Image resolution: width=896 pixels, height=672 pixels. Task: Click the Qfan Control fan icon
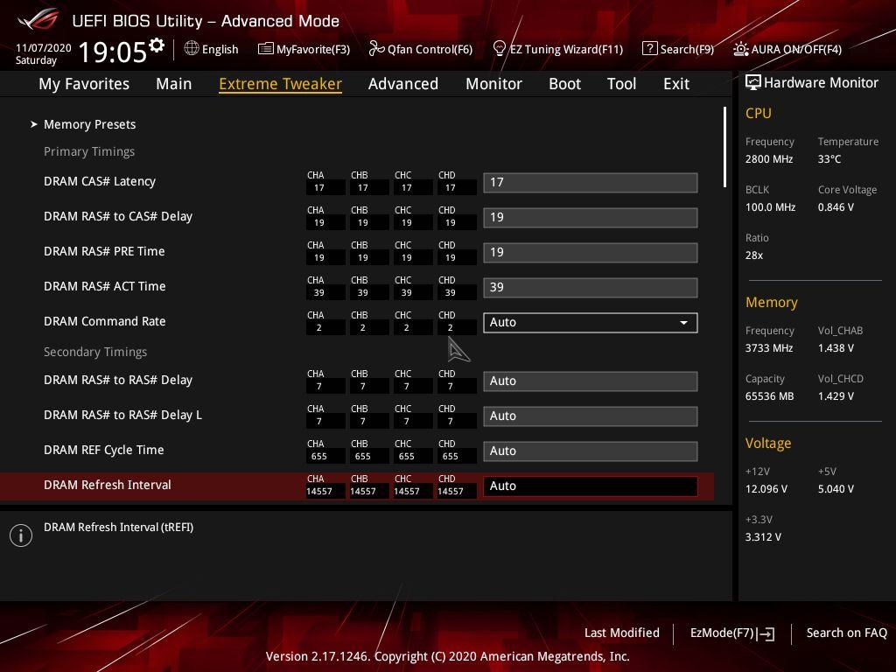pos(376,49)
